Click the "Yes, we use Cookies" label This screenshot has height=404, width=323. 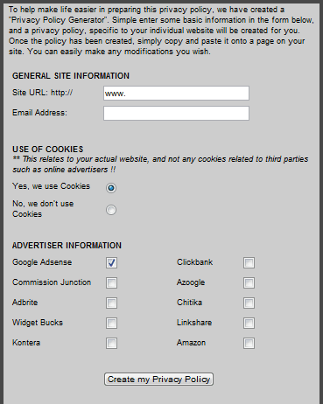tap(51, 186)
